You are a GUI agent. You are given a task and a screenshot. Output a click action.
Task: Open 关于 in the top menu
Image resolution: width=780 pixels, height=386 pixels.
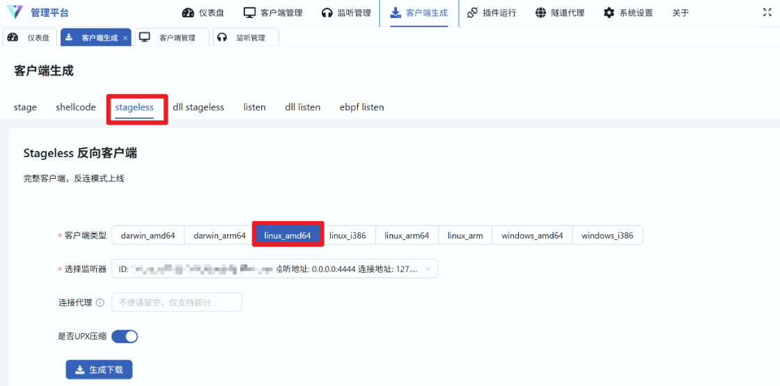click(x=680, y=13)
